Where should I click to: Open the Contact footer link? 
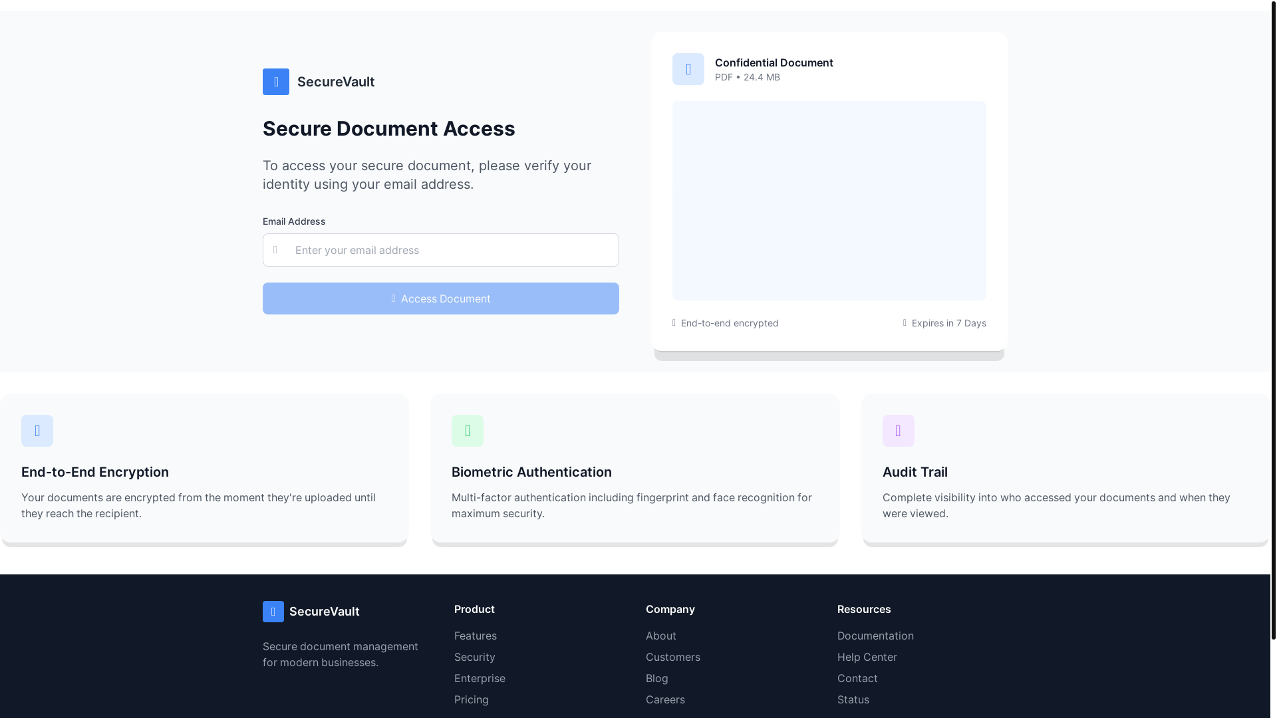857,678
